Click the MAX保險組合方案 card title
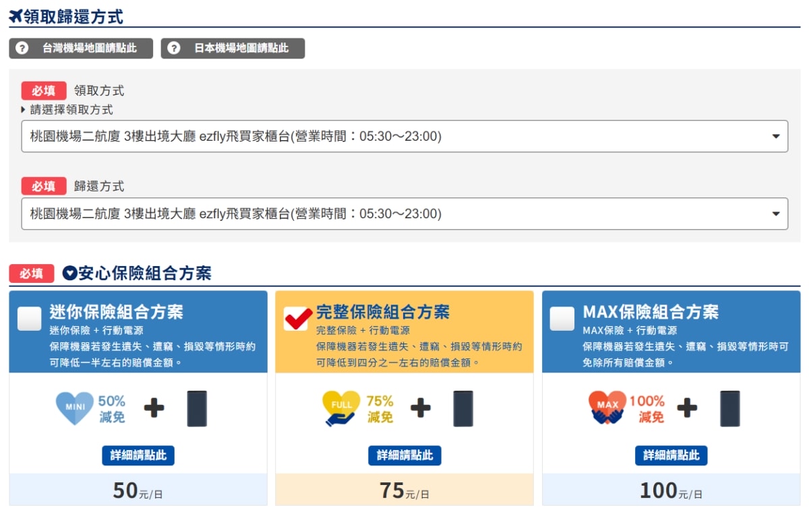This screenshot has width=809, height=516. pos(651,312)
